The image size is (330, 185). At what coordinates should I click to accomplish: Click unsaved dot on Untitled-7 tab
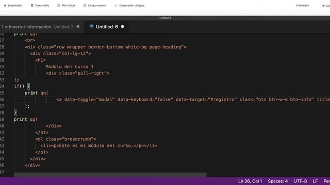tap(78, 27)
